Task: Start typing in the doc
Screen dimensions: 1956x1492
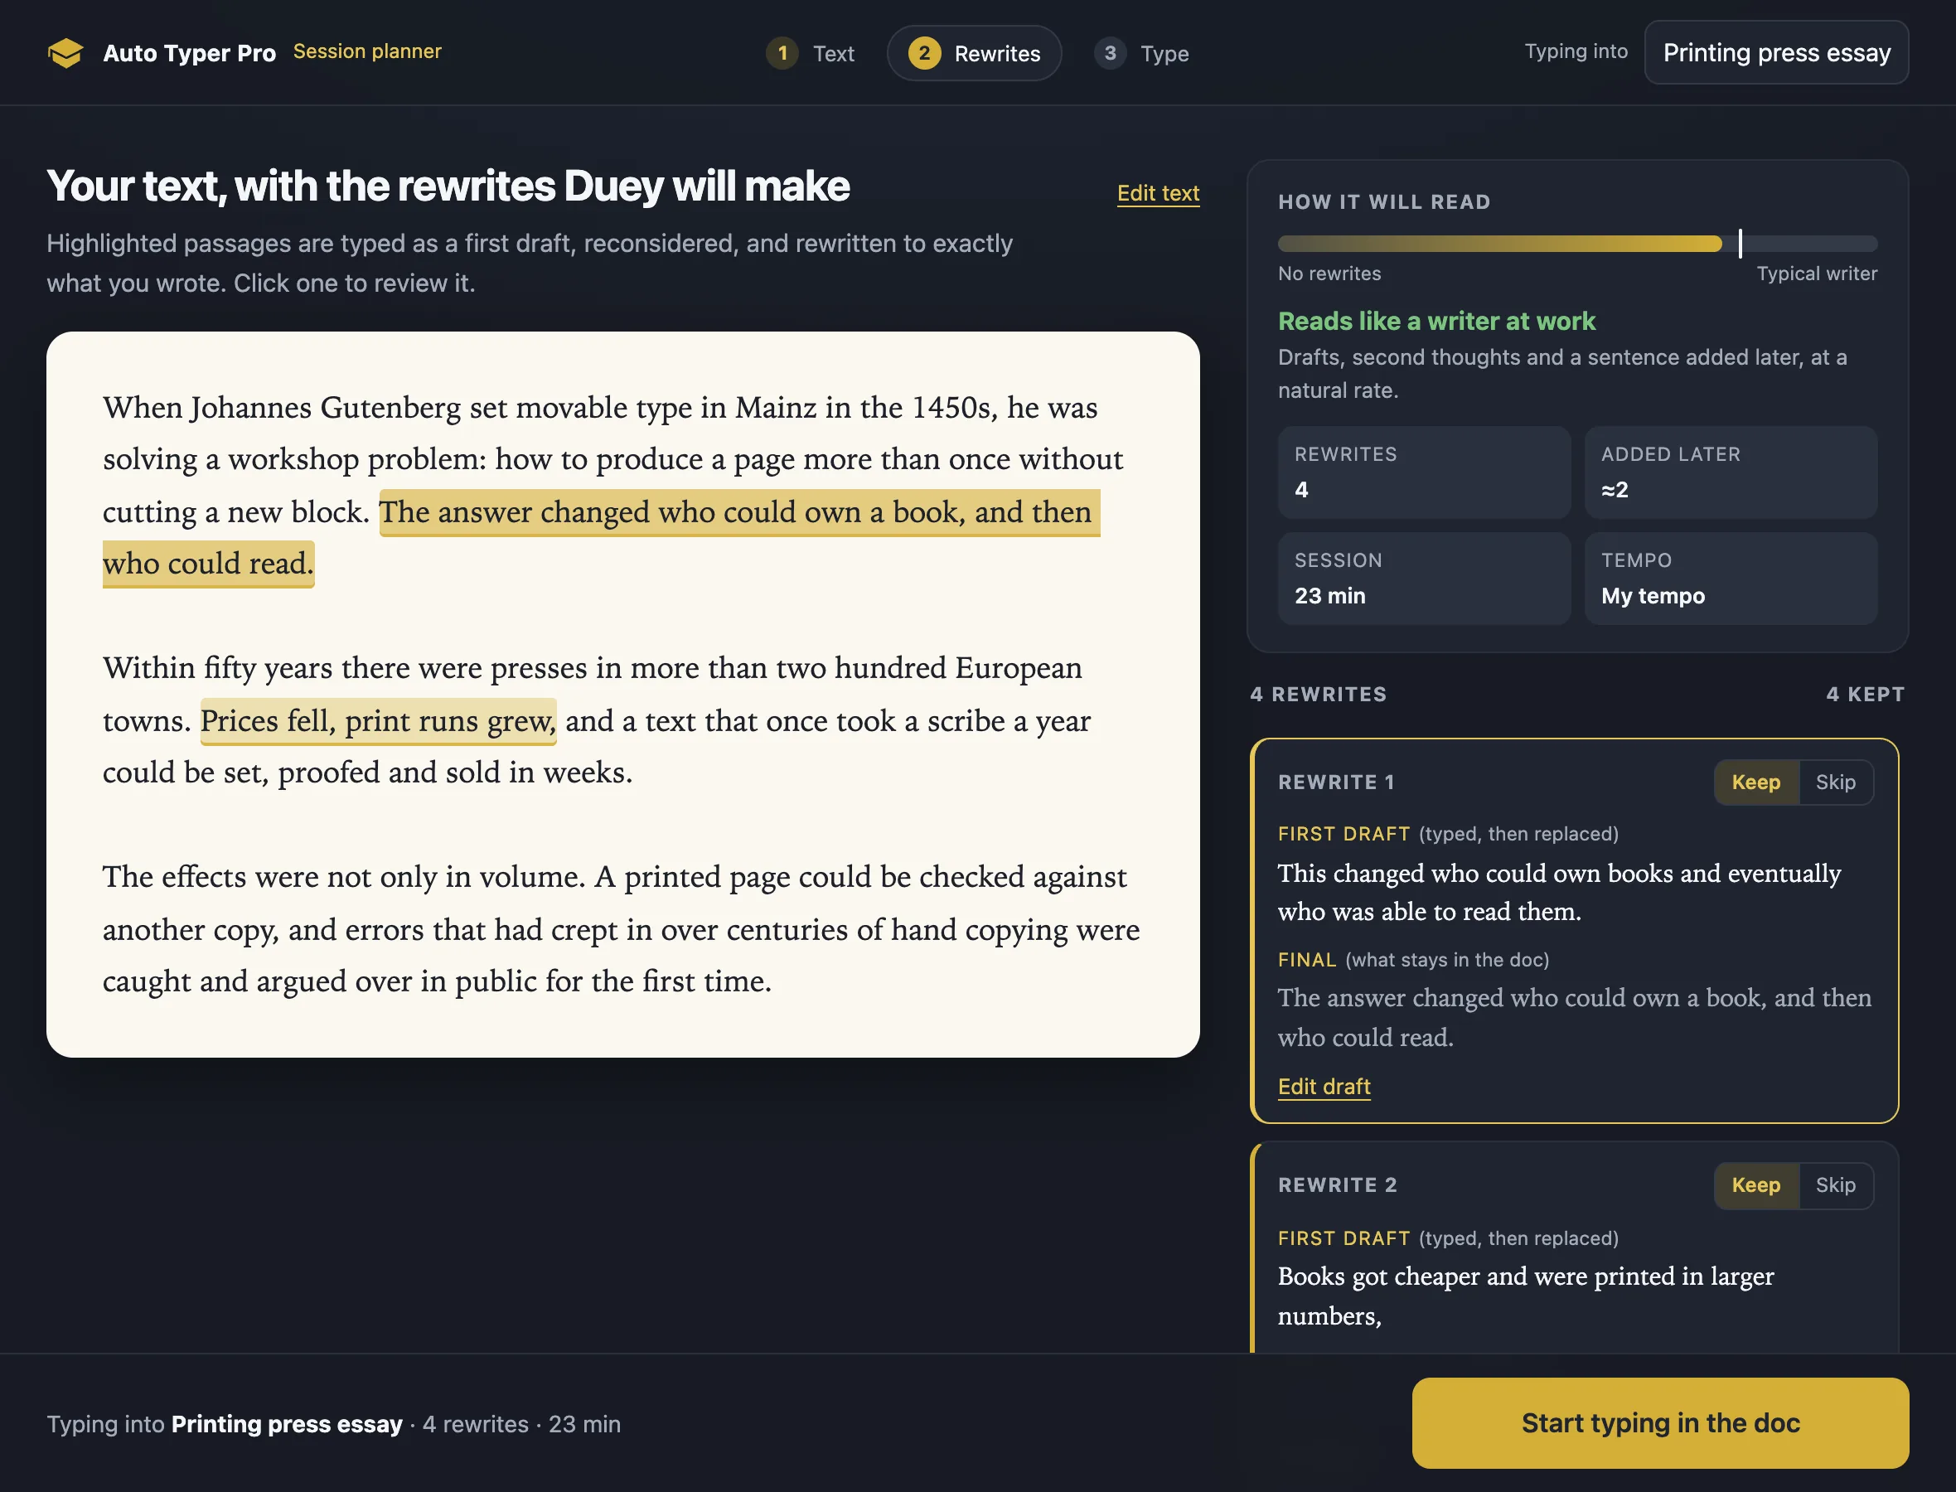Action: pos(1660,1422)
